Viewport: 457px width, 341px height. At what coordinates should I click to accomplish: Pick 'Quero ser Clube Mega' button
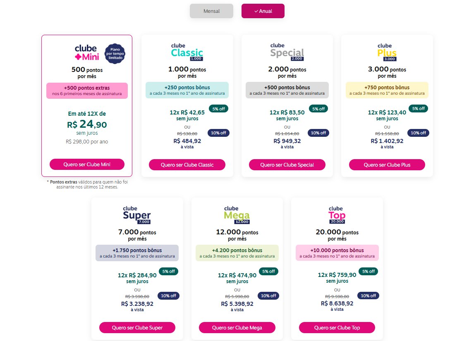[x=237, y=328]
